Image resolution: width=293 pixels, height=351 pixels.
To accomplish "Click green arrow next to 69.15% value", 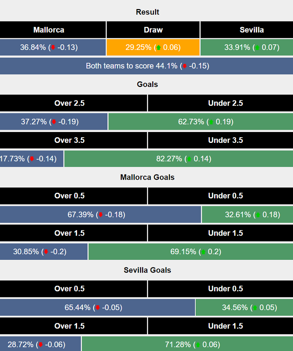I will [x=203, y=252].
